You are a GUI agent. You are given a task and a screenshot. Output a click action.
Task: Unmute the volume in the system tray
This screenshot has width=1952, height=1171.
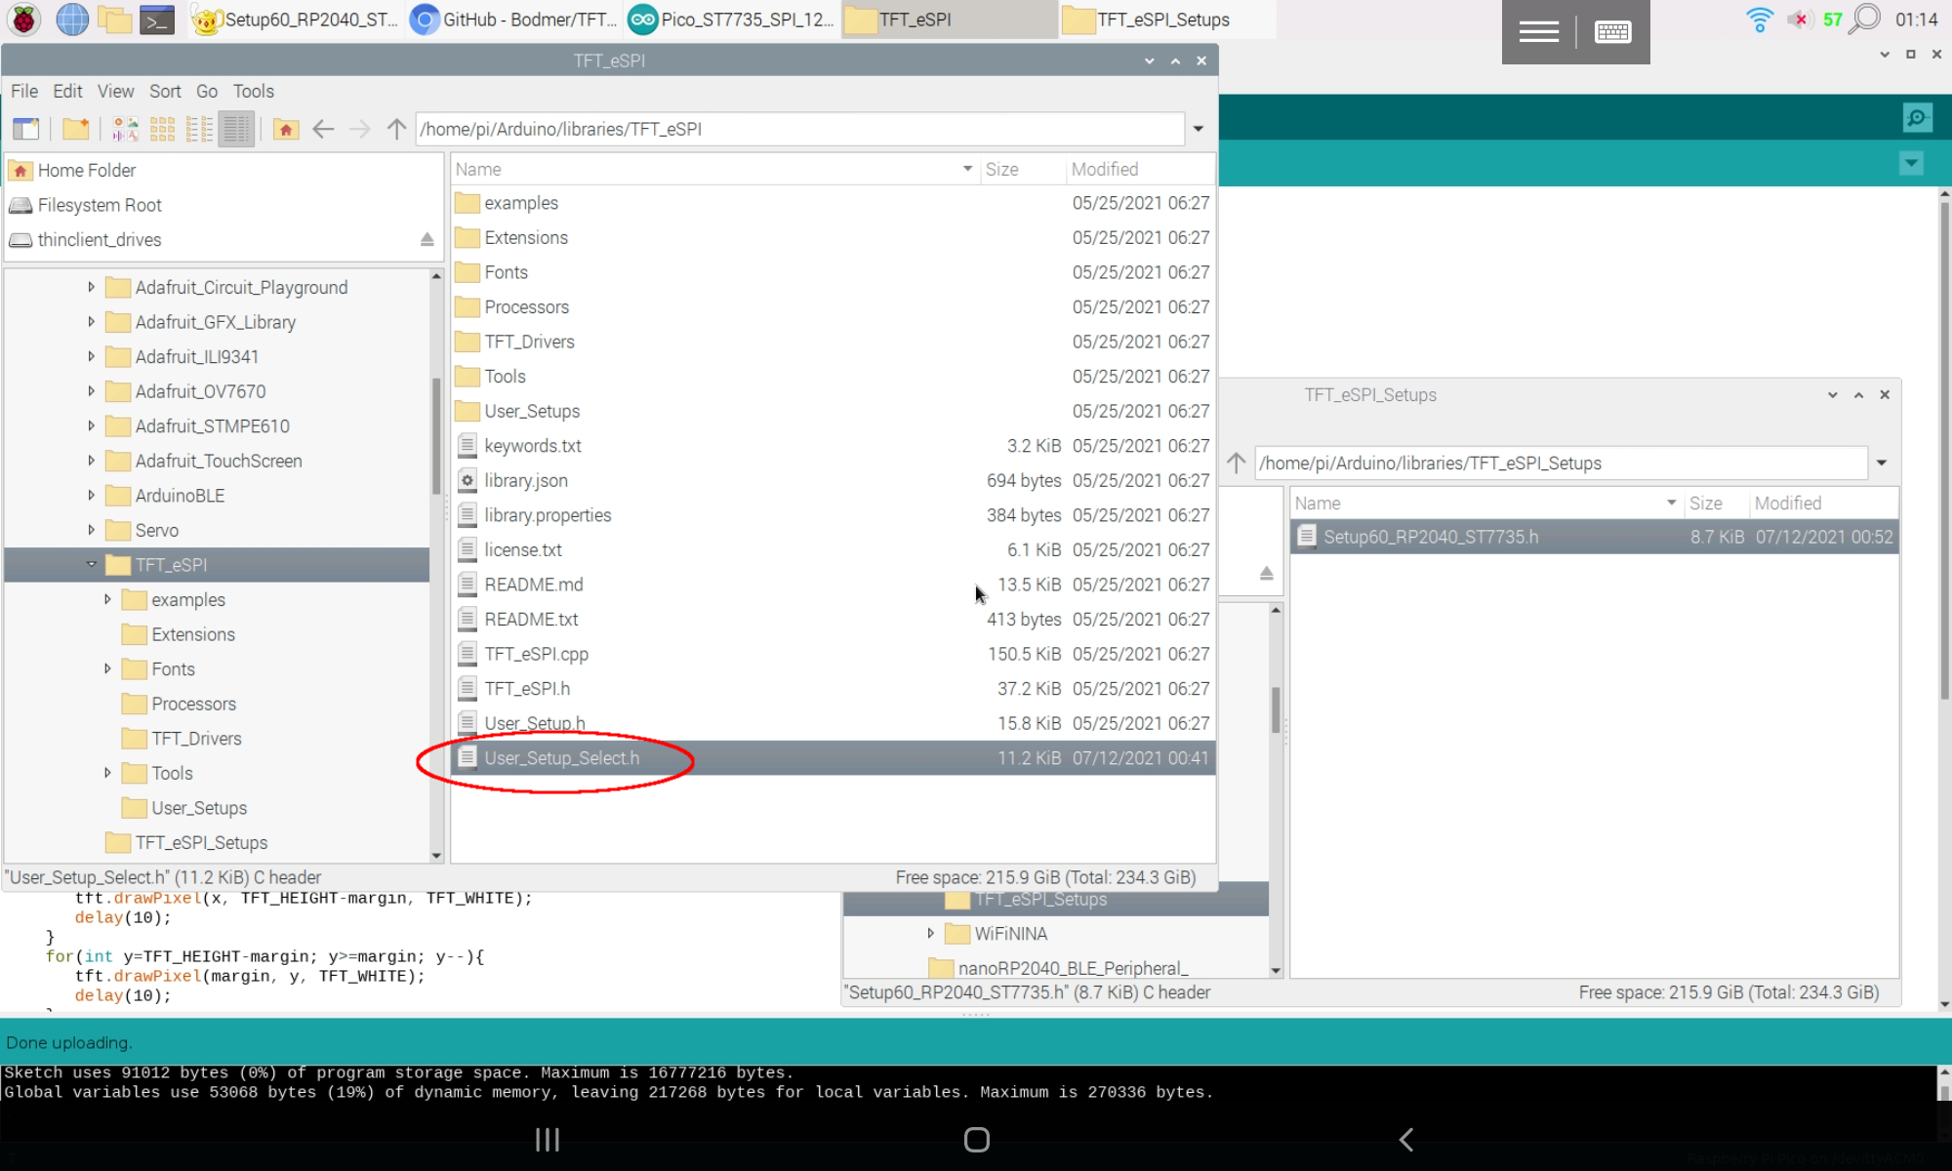(1799, 18)
